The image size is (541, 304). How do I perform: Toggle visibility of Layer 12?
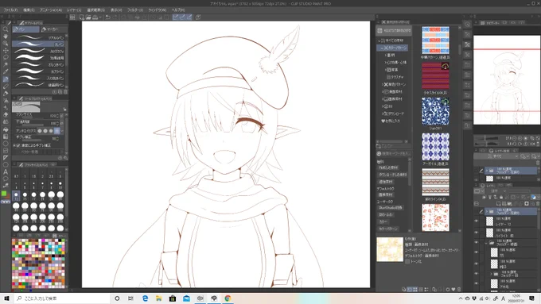pos(477,221)
